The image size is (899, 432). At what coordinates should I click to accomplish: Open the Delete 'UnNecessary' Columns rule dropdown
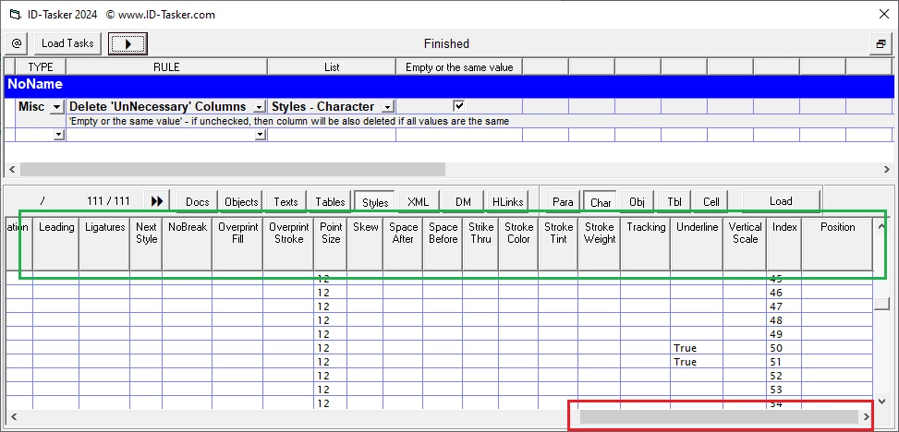[260, 107]
